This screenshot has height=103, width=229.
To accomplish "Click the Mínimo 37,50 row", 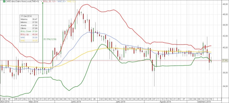I will point(29,22).
